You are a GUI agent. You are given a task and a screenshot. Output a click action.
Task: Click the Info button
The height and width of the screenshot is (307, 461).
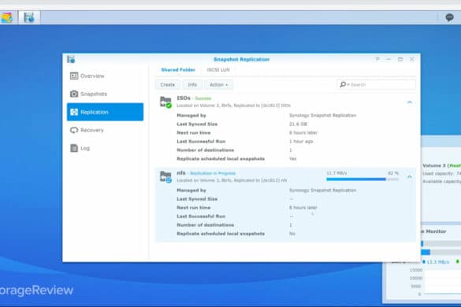click(192, 84)
